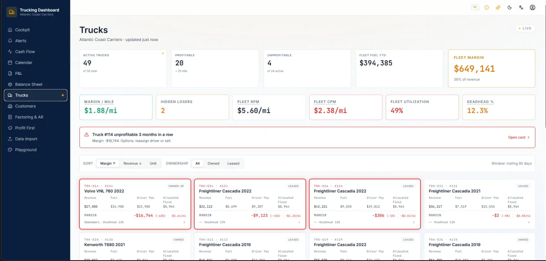Viewport: 546px width, 261px height.
Task: Click the Fleet Utilization 49% card
Action: (x=422, y=107)
